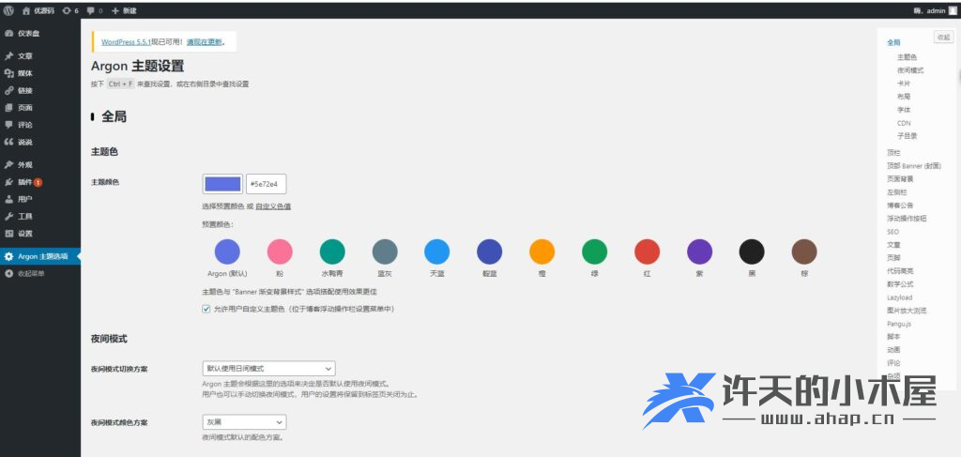Jump to SEO in the contents panel
This screenshot has height=457, width=961.
pos(893,232)
